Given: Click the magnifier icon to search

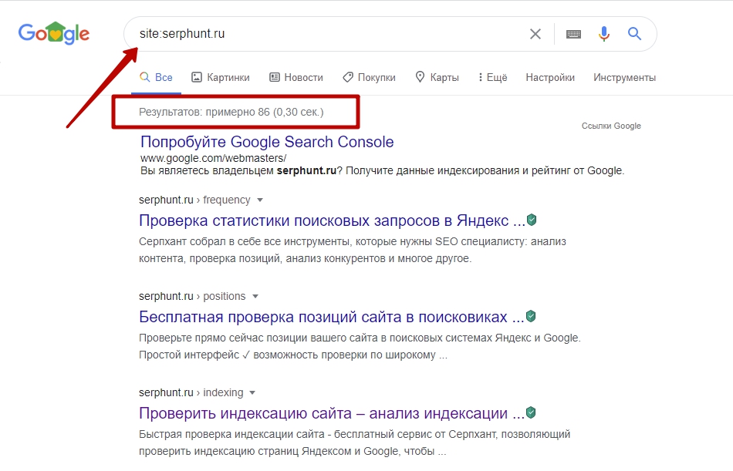Looking at the screenshot, I should point(634,34).
